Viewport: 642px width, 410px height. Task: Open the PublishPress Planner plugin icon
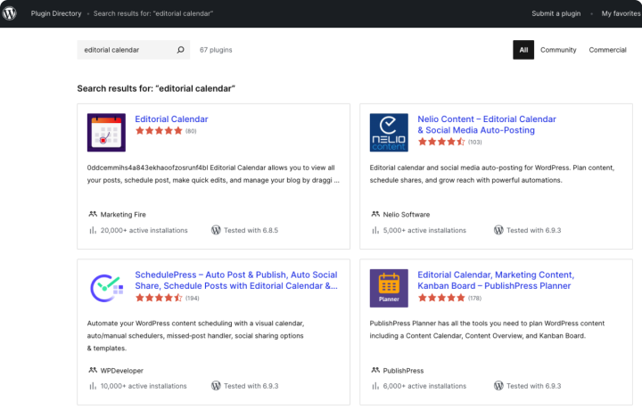click(x=389, y=288)
